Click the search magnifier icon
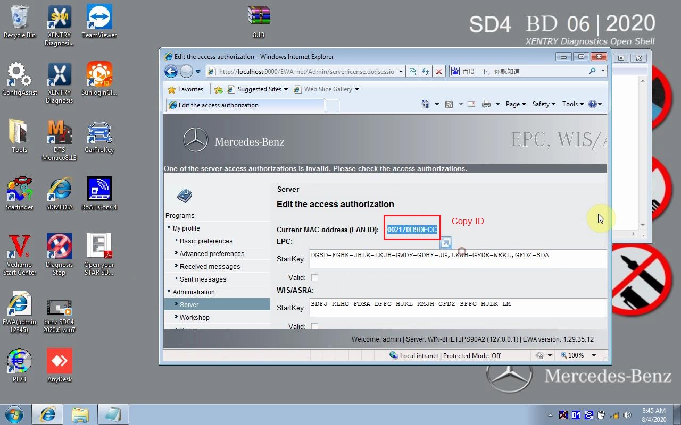Screen dimensions: 681x425 point(592,71)
